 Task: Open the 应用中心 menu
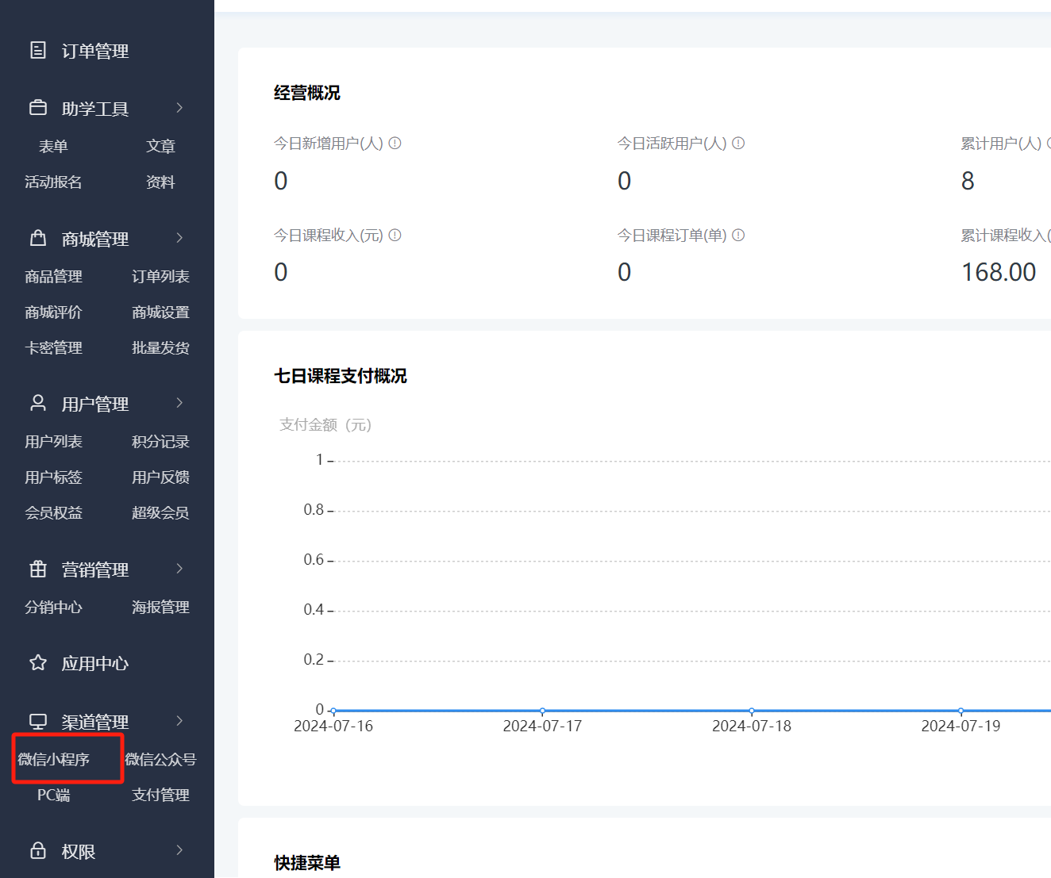coord(95,664)
